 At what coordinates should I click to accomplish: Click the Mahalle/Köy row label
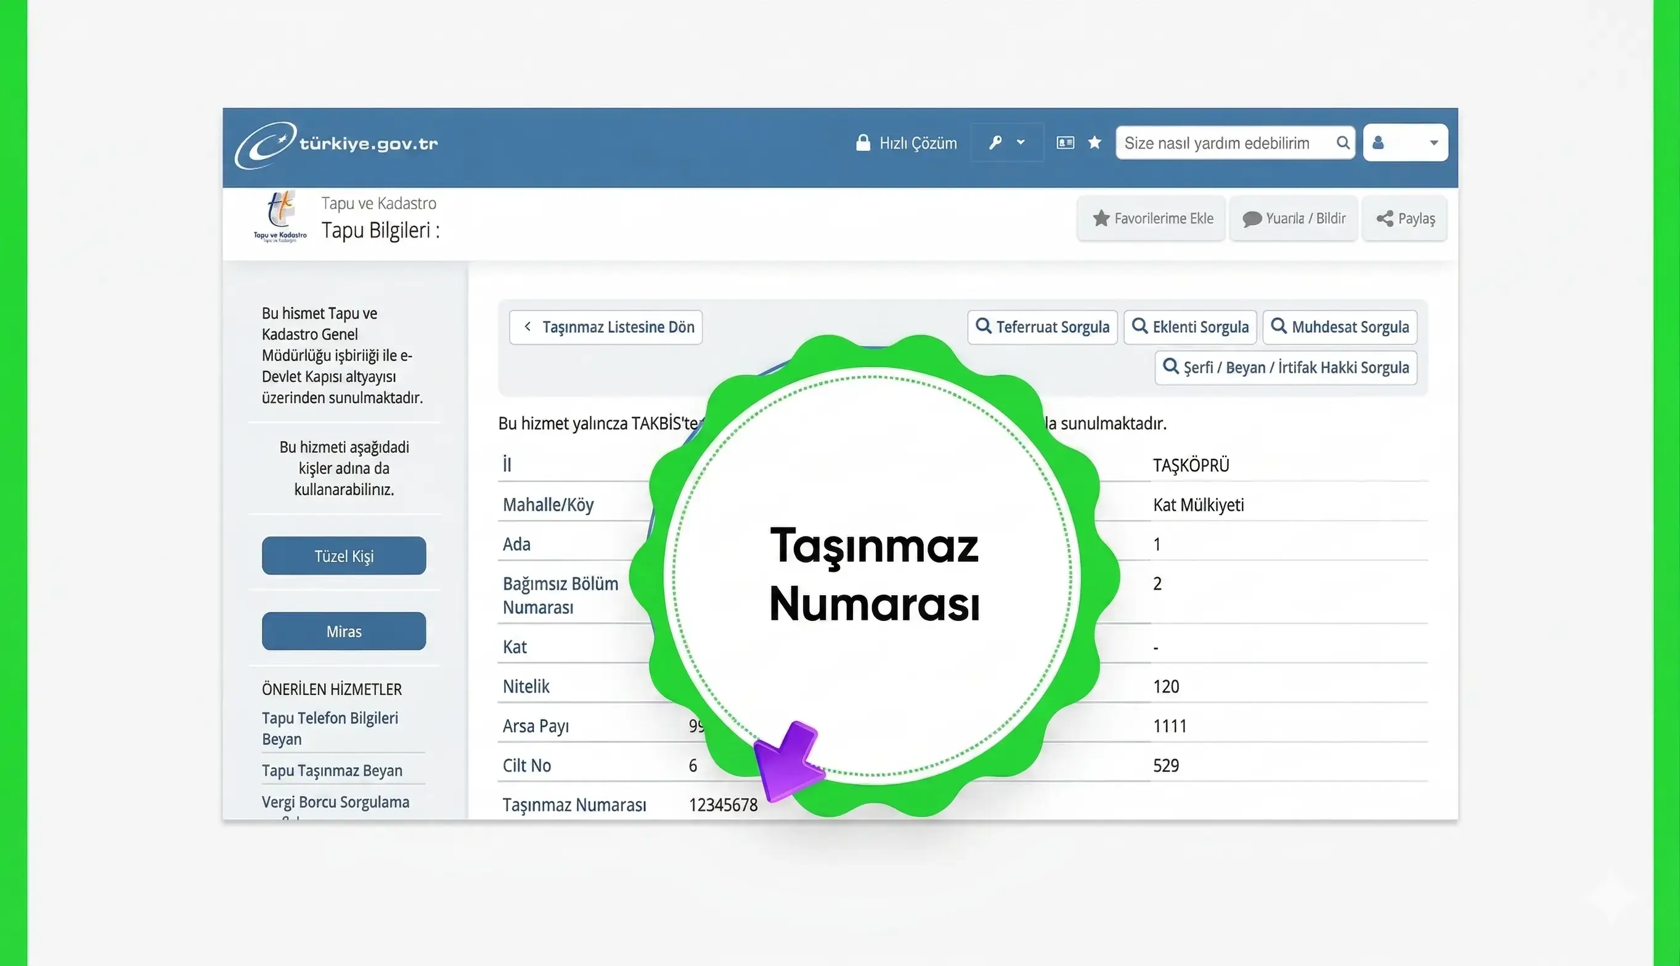pos(548,505)
